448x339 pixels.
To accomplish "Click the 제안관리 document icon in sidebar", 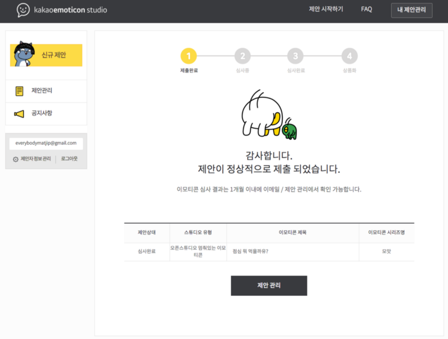I will (x=19, y=91).
